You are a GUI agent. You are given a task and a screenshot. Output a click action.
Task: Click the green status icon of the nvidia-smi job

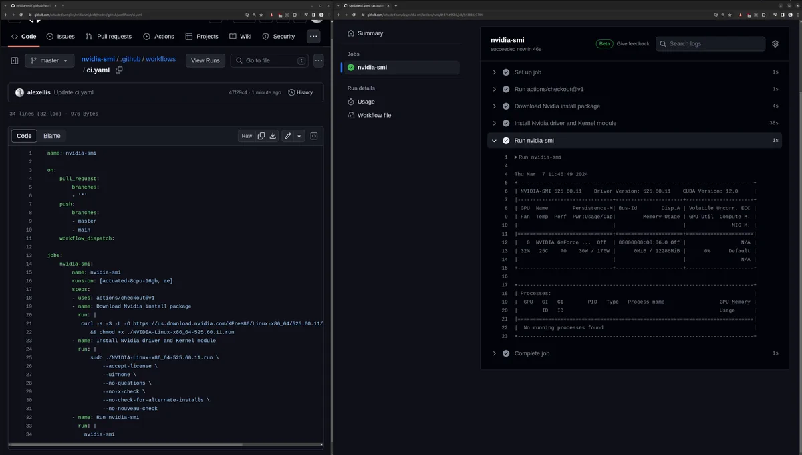351,67
